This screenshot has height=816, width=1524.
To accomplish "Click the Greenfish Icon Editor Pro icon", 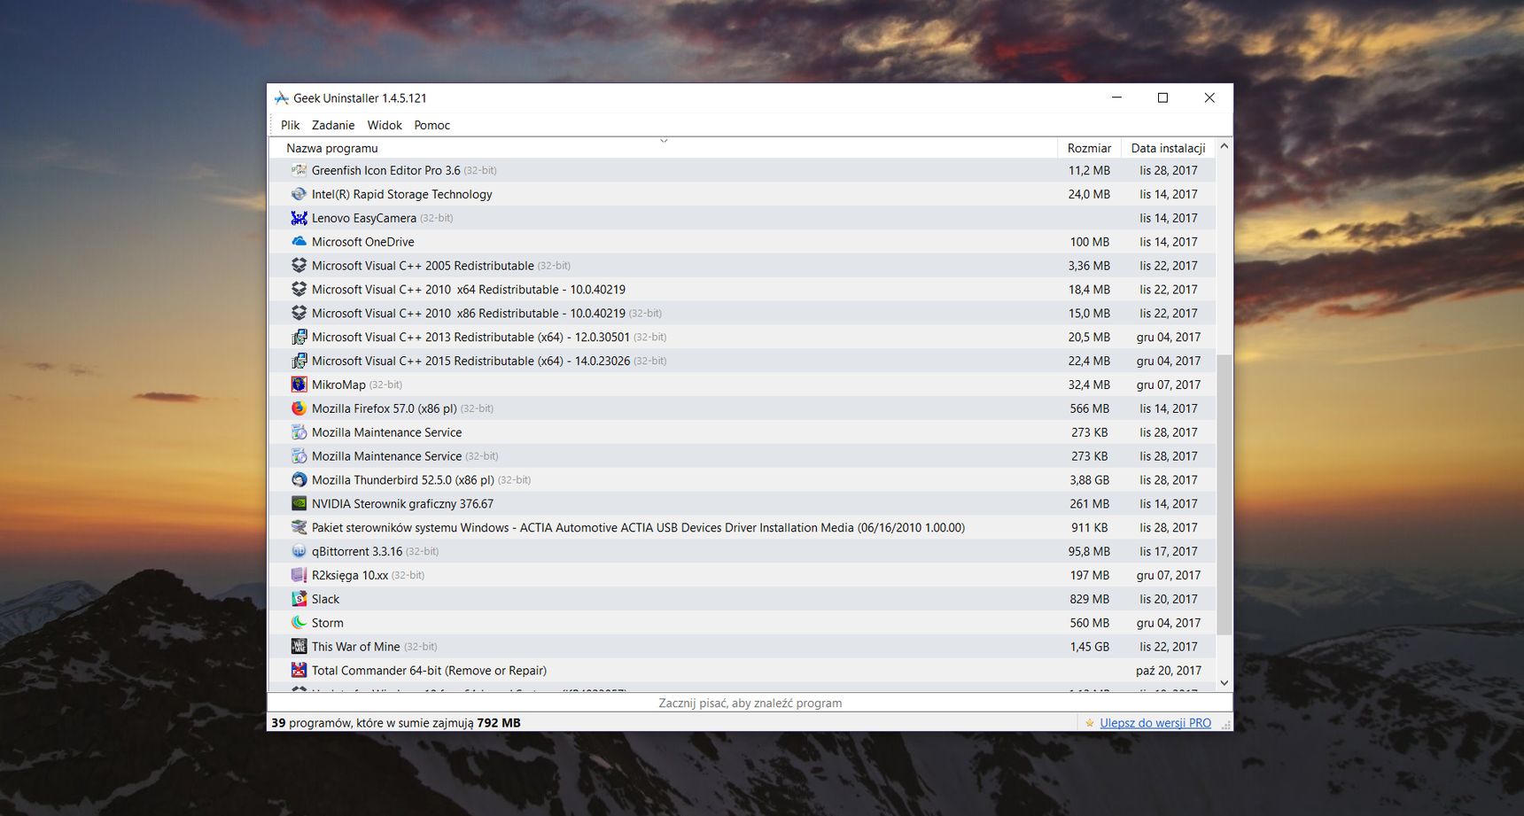I will click(299, 170).
